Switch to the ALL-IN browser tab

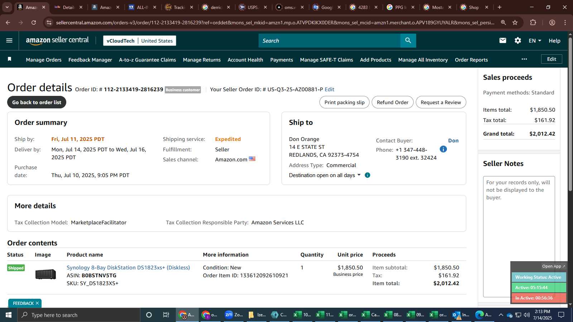click(x=142, y=7)
